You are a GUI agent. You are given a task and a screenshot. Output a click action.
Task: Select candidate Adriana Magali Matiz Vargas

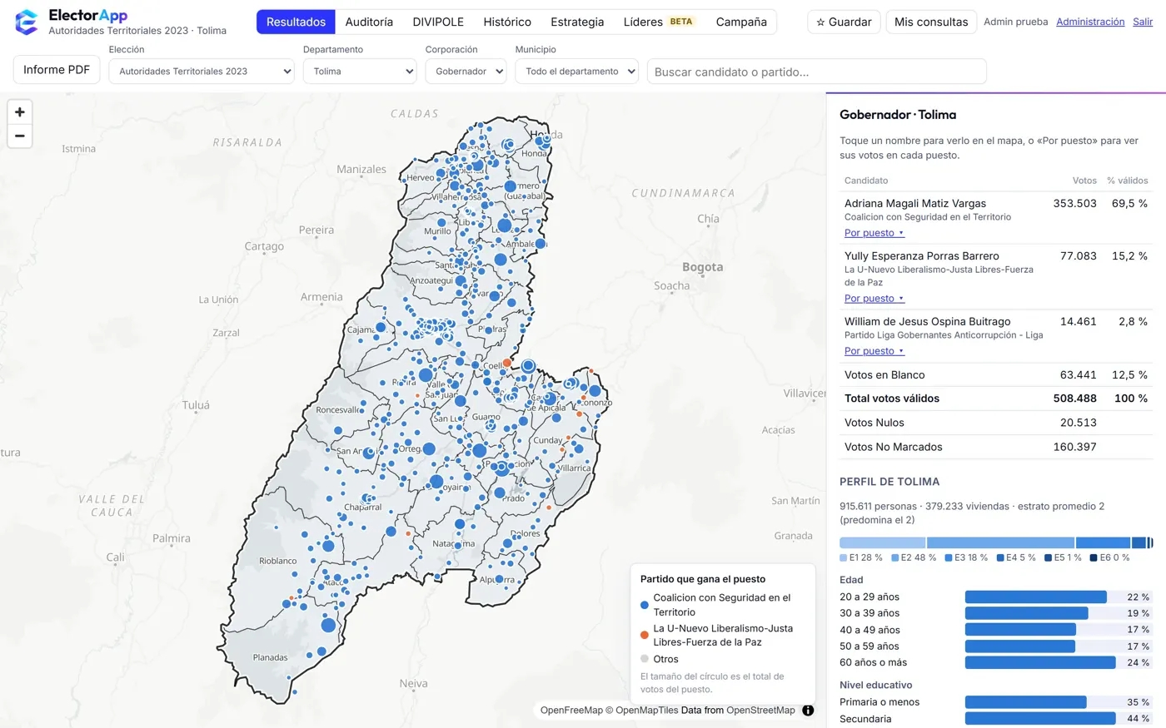pos(915,203)
